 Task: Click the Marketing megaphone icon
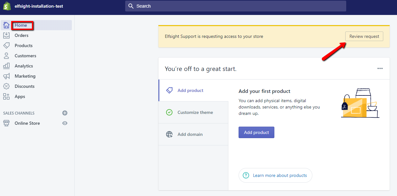click(6, 76)
